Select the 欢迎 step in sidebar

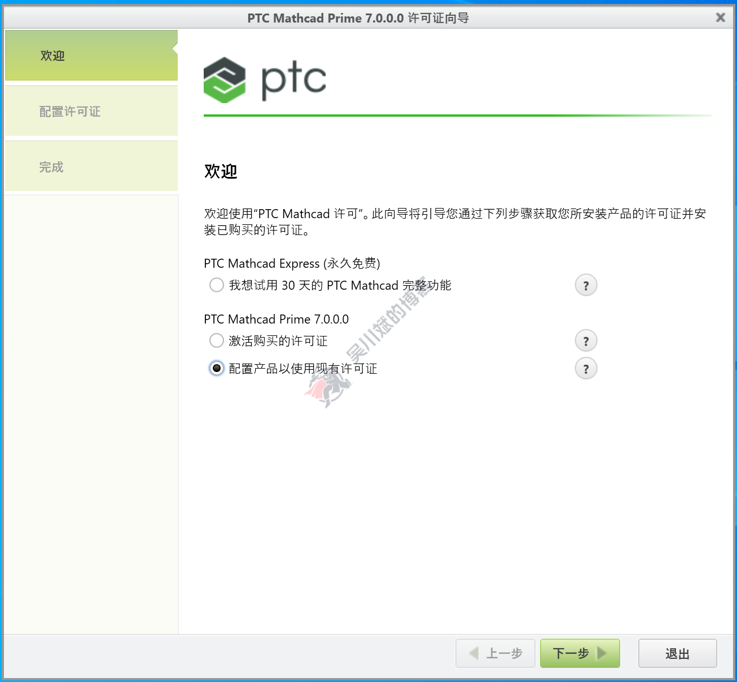pyautogui.click(x=91, y=55)
